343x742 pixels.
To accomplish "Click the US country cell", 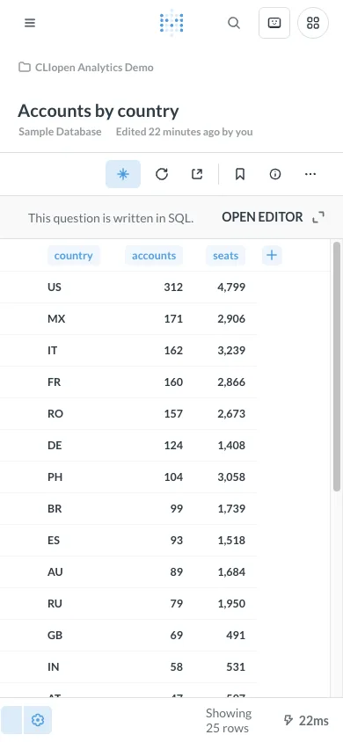I will 55,287.
